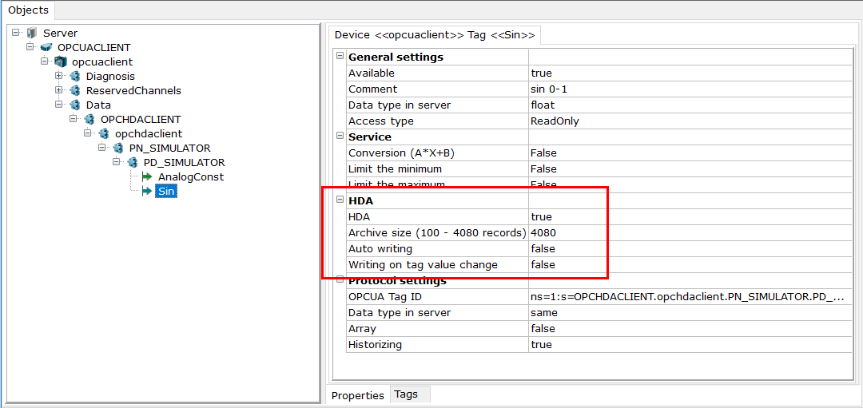Select PN_SIMULATOR in the tree
The height and width of the screenshot is (408, 863).
169,148
